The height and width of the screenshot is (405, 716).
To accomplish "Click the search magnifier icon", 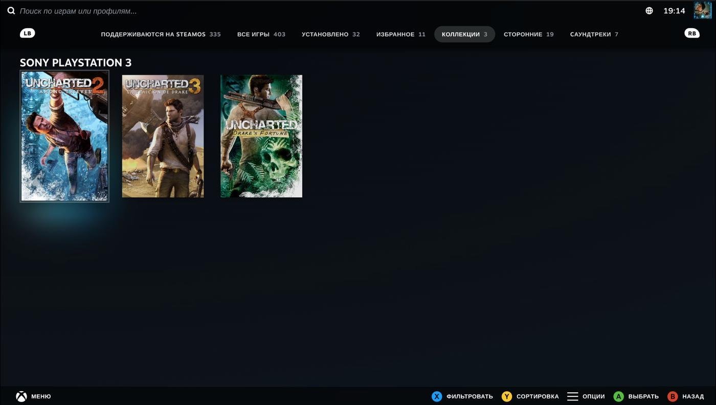I will tap(11, 11).
